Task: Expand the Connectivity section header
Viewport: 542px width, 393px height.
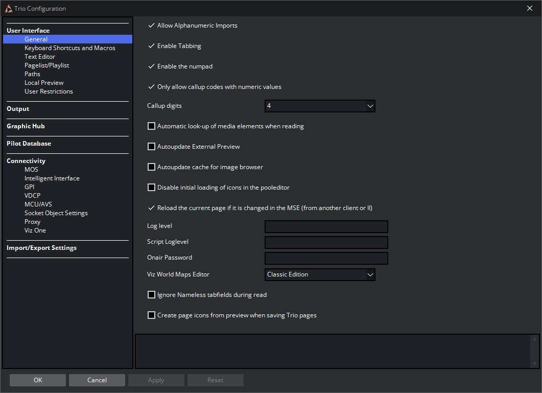Action: click(26, 161)
